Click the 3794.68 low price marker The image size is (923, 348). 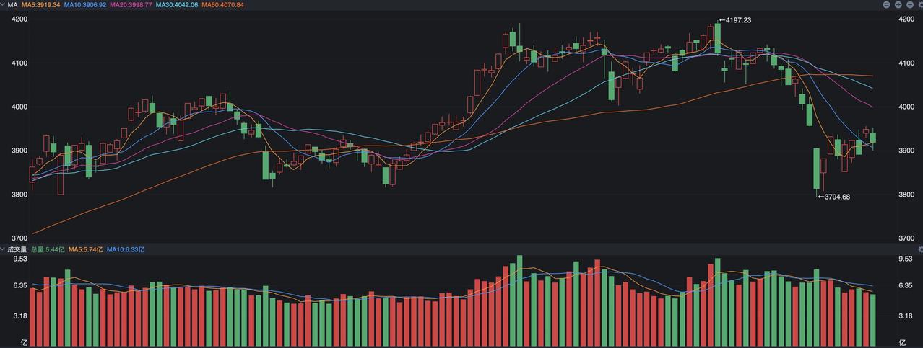[x=835, y=197]
